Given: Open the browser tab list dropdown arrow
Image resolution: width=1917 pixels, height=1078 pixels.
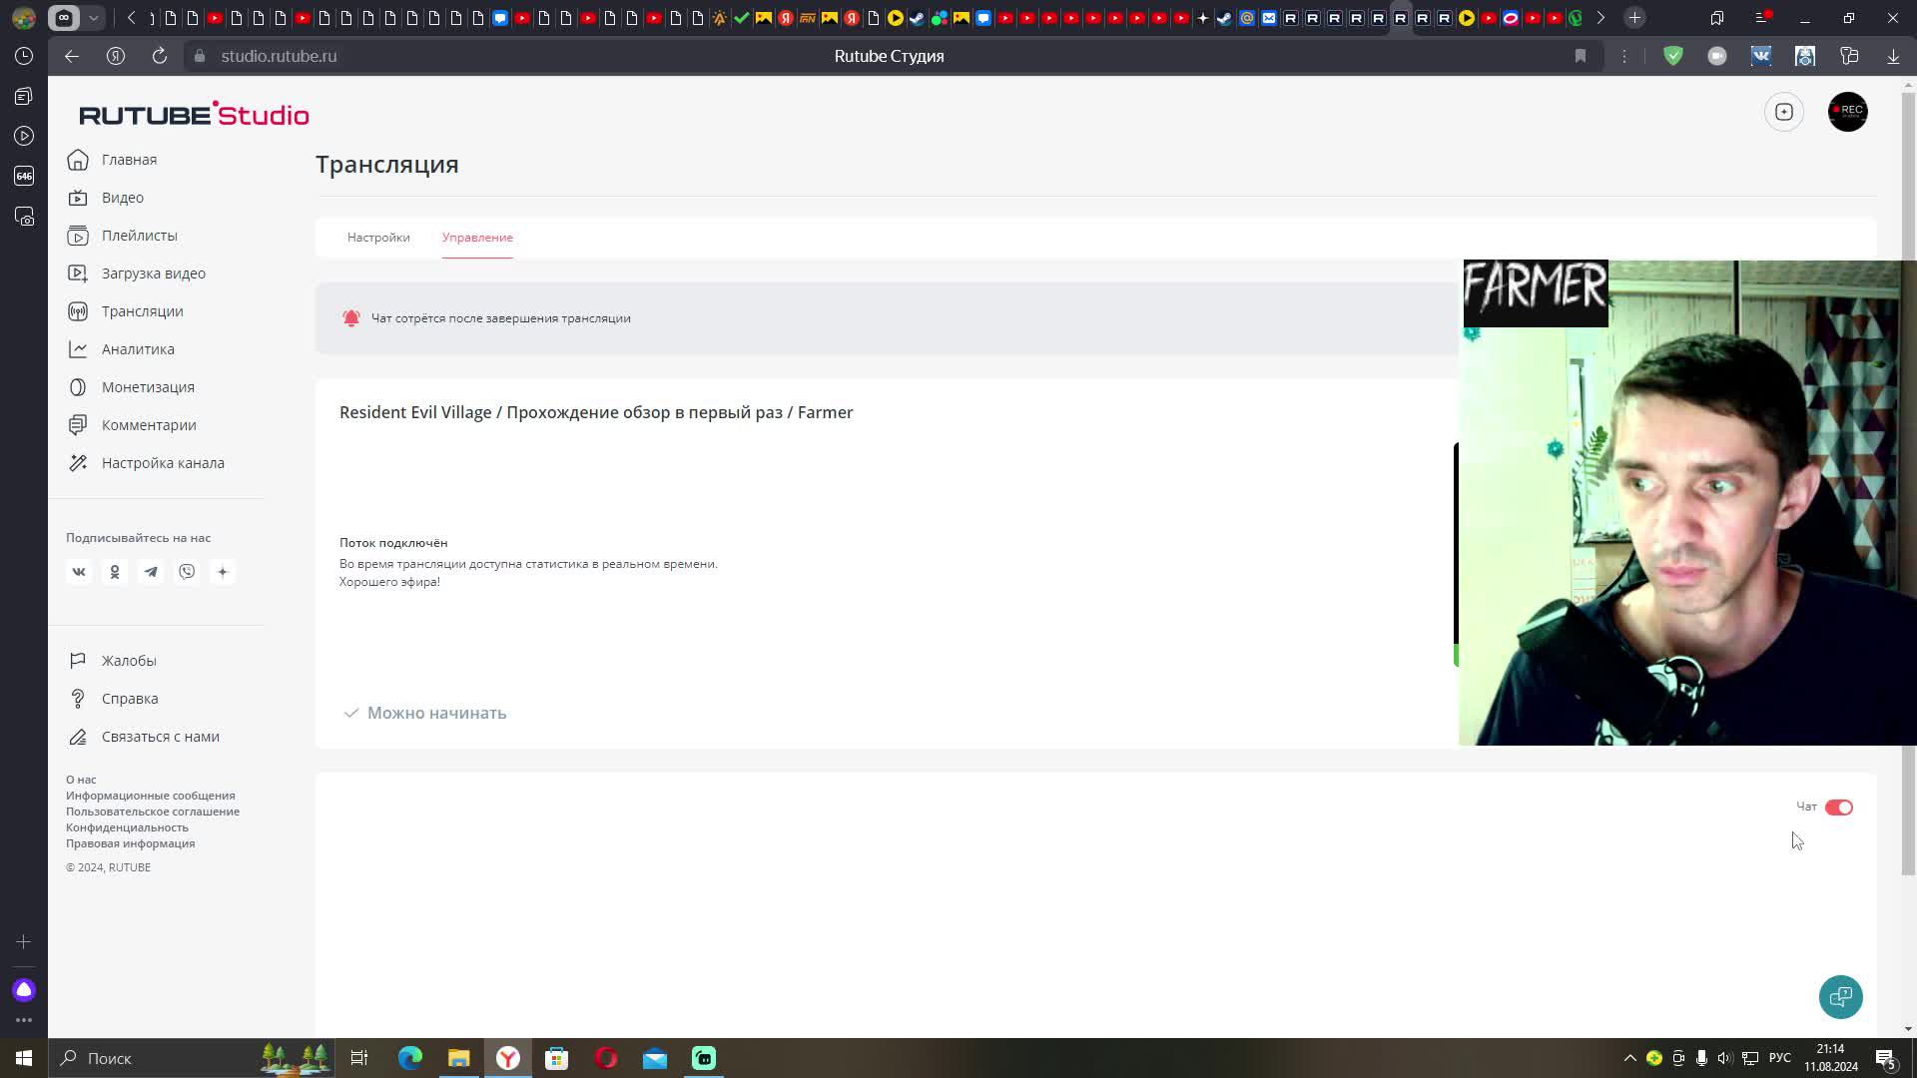Looking at the screenshot, I should [93, 18].
